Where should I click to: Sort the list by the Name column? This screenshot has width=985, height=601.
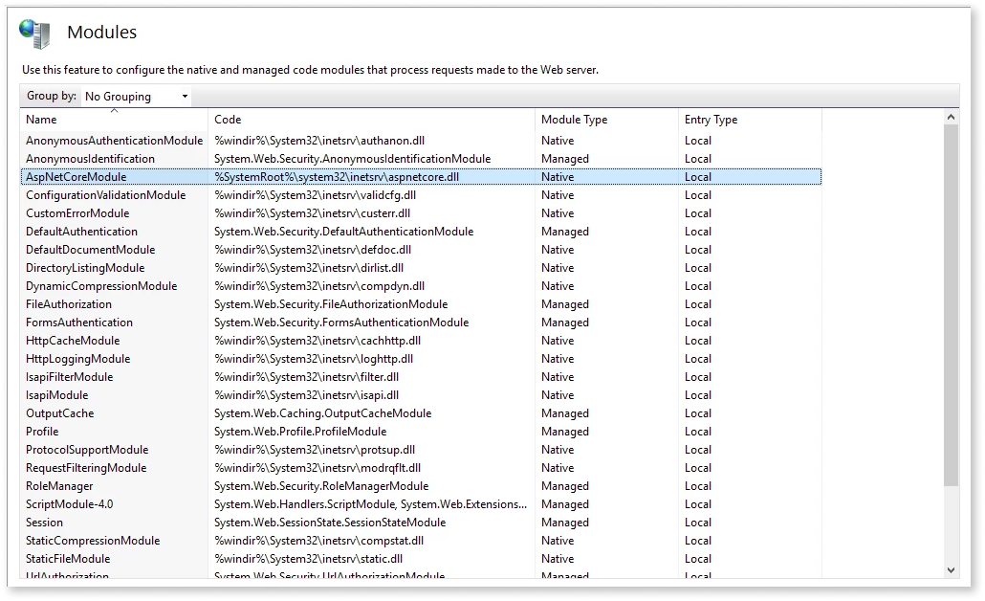coord(43,119)
